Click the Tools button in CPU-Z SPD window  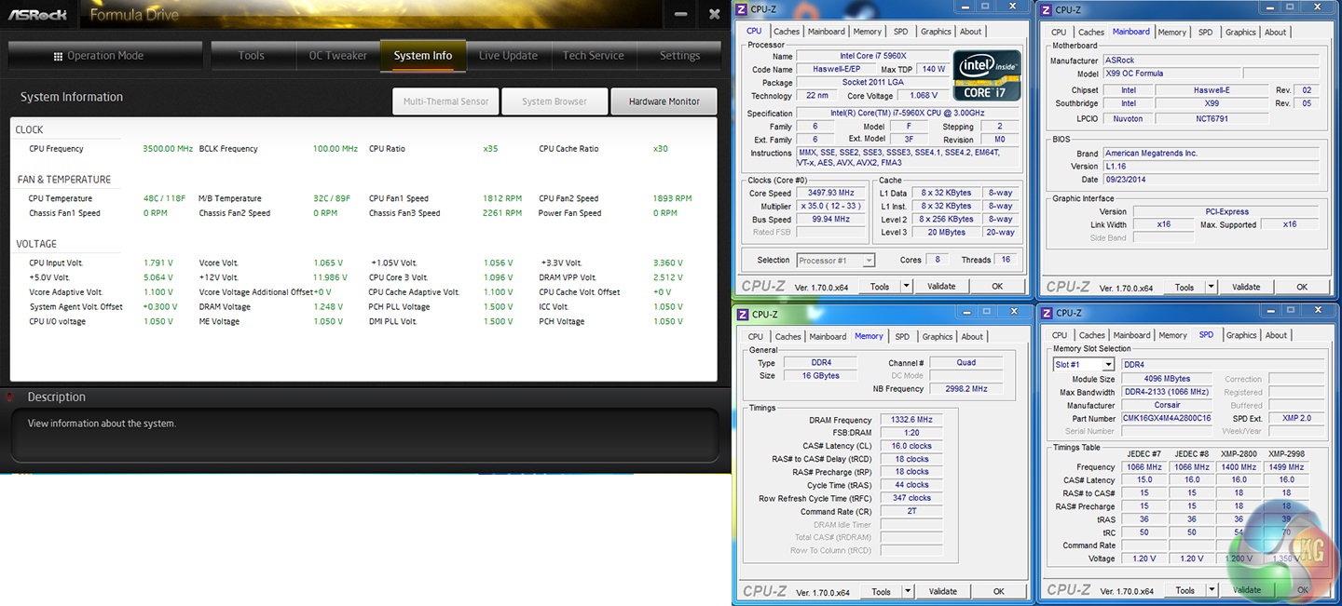tap(1185, 590)
